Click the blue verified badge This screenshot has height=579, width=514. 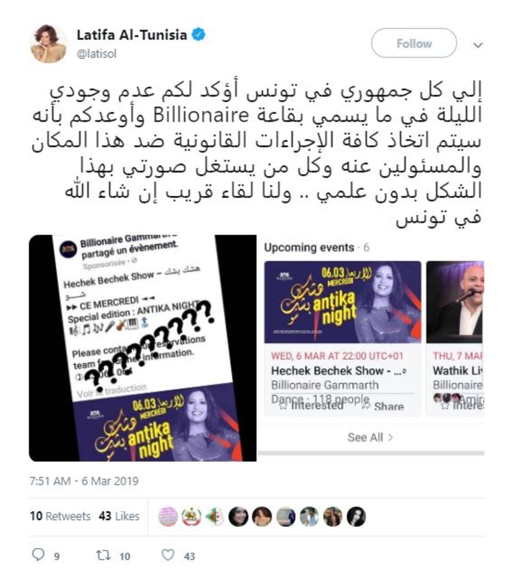pyautogui.click(x=198, y=34)
